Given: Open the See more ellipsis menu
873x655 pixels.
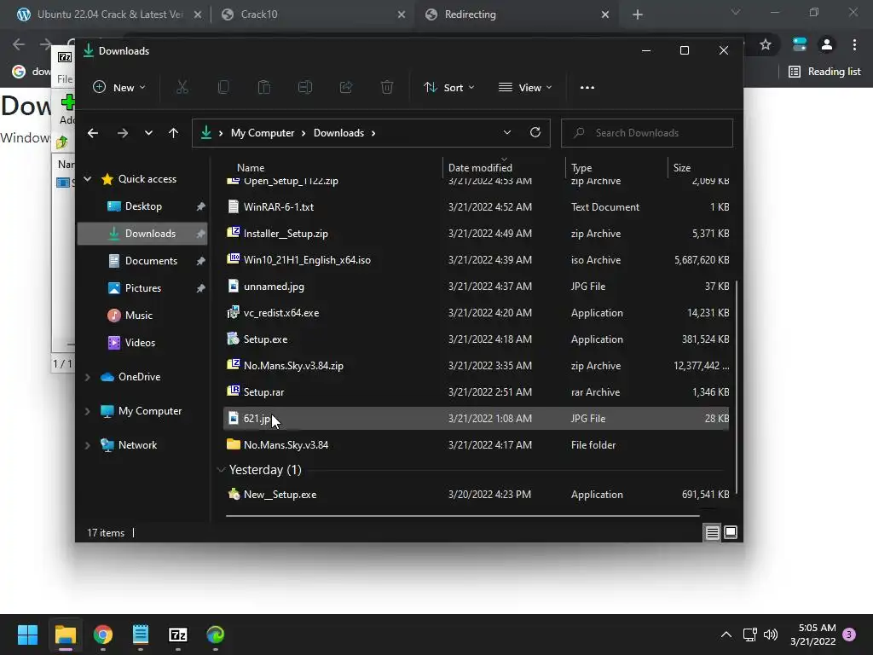Looking at the screenshot, I should click(587, 88).
